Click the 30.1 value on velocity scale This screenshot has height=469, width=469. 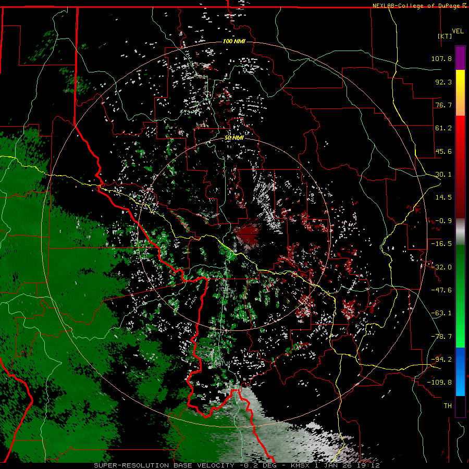[443, 175]
